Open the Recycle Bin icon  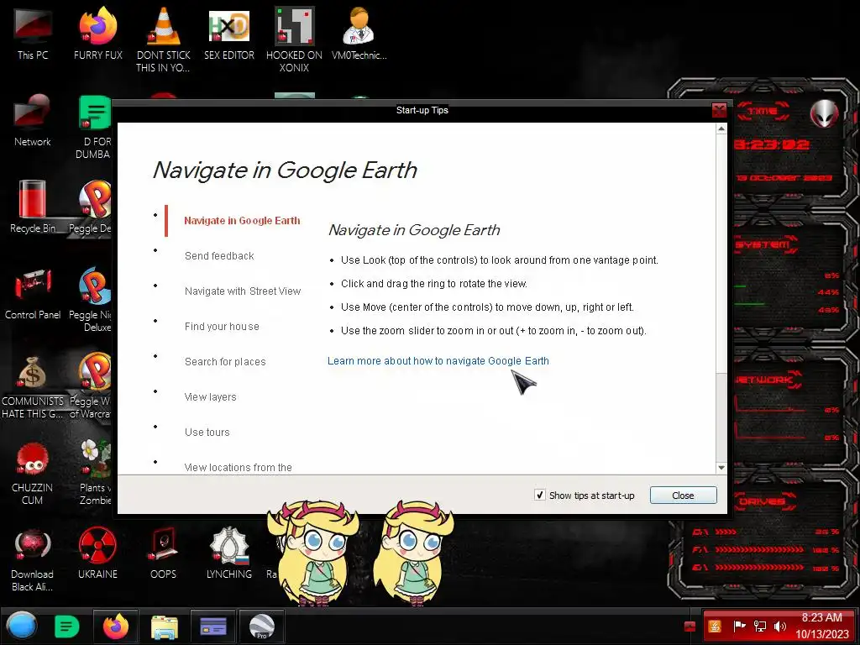[33, 207]
